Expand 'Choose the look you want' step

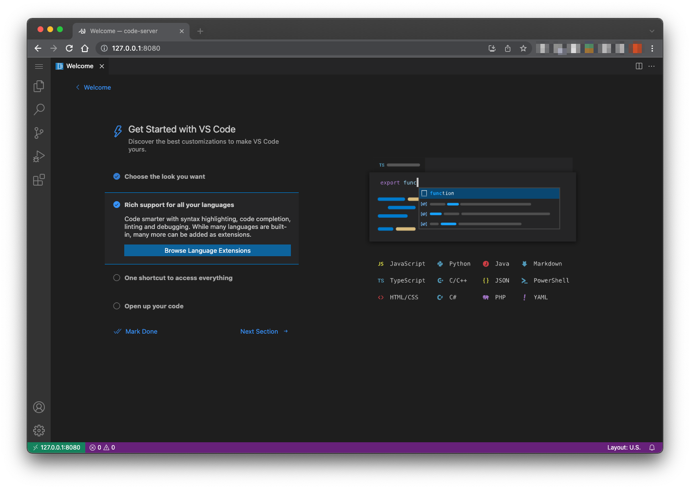(x=165, y=177)
